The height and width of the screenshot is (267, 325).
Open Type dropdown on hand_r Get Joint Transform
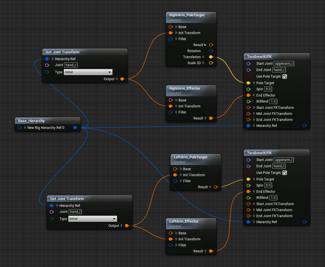[x=88, y=72]
